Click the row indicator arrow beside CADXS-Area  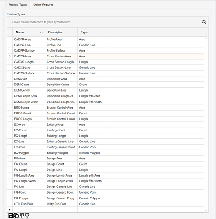(10, 57)
